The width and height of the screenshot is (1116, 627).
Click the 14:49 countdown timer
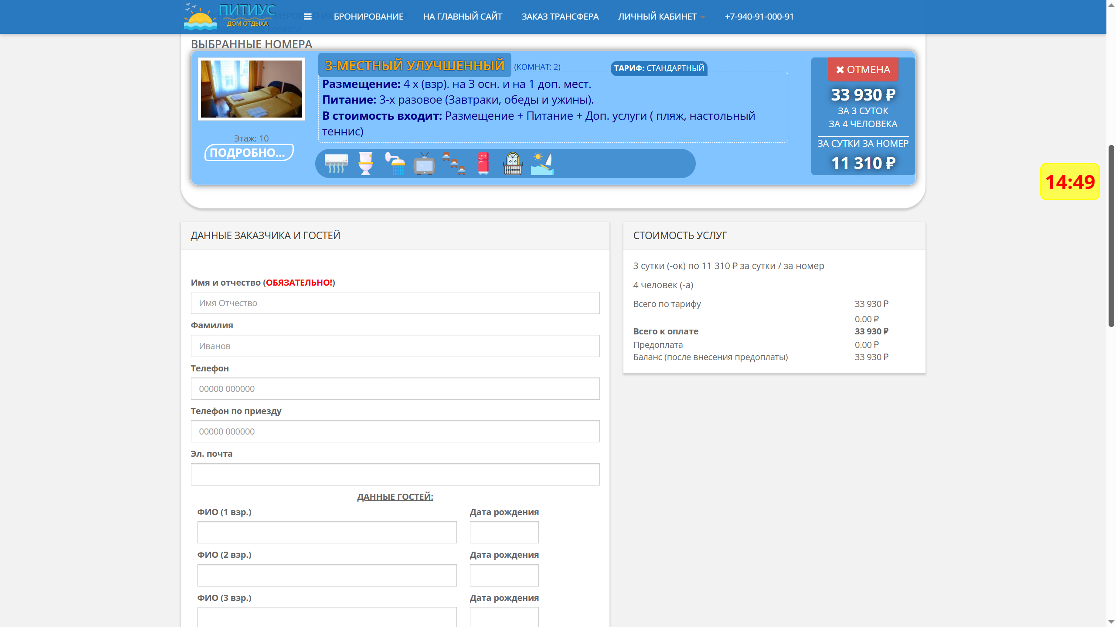click(1070, 182)
